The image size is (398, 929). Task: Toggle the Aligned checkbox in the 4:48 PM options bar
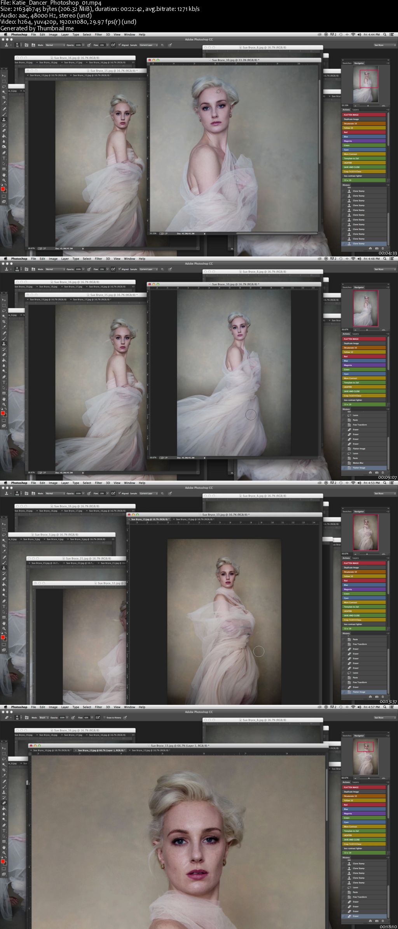click(120, 269)
